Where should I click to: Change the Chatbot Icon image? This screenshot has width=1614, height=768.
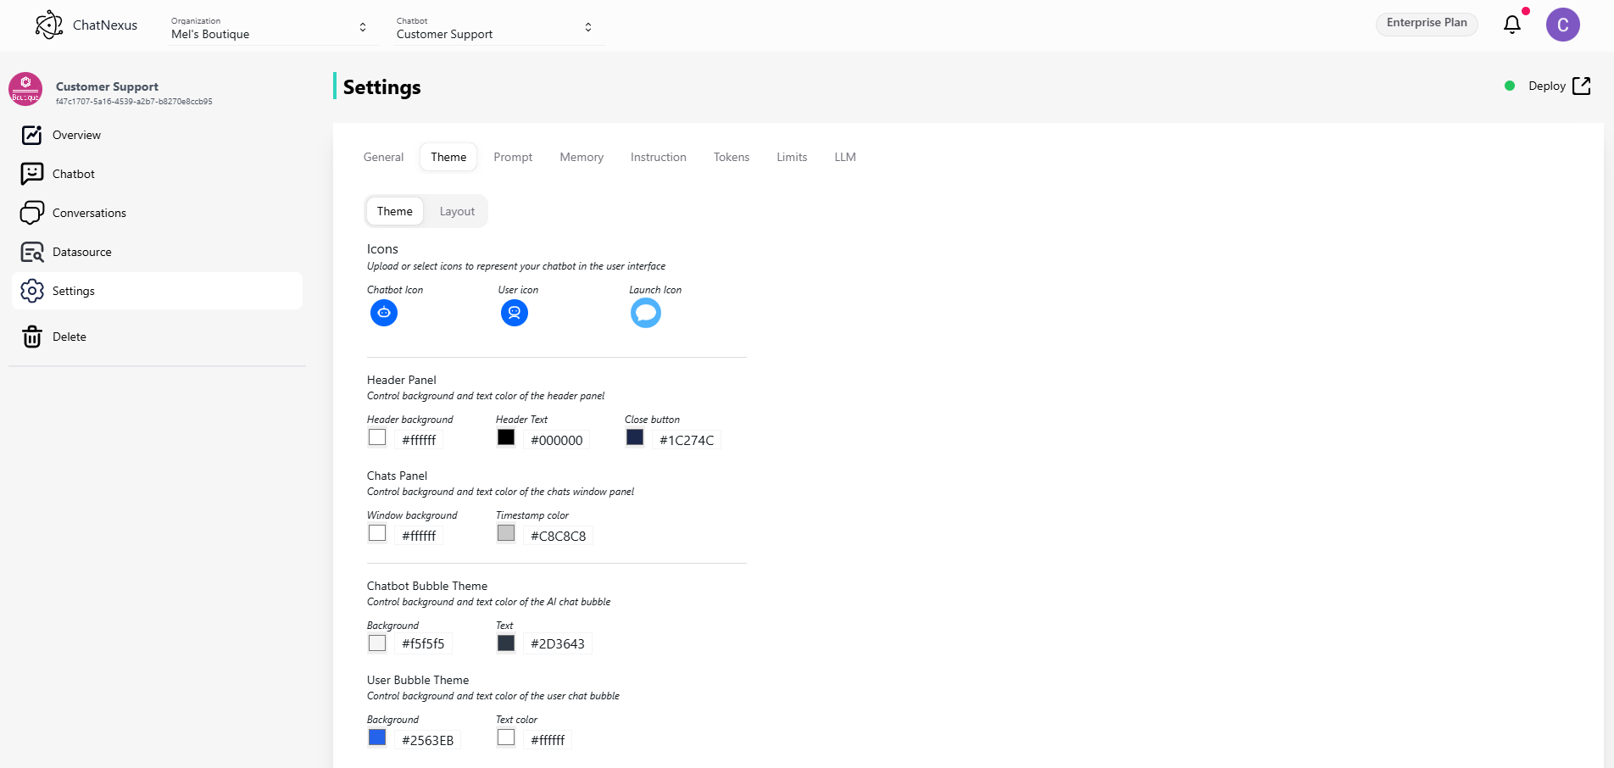pos(384,313)
